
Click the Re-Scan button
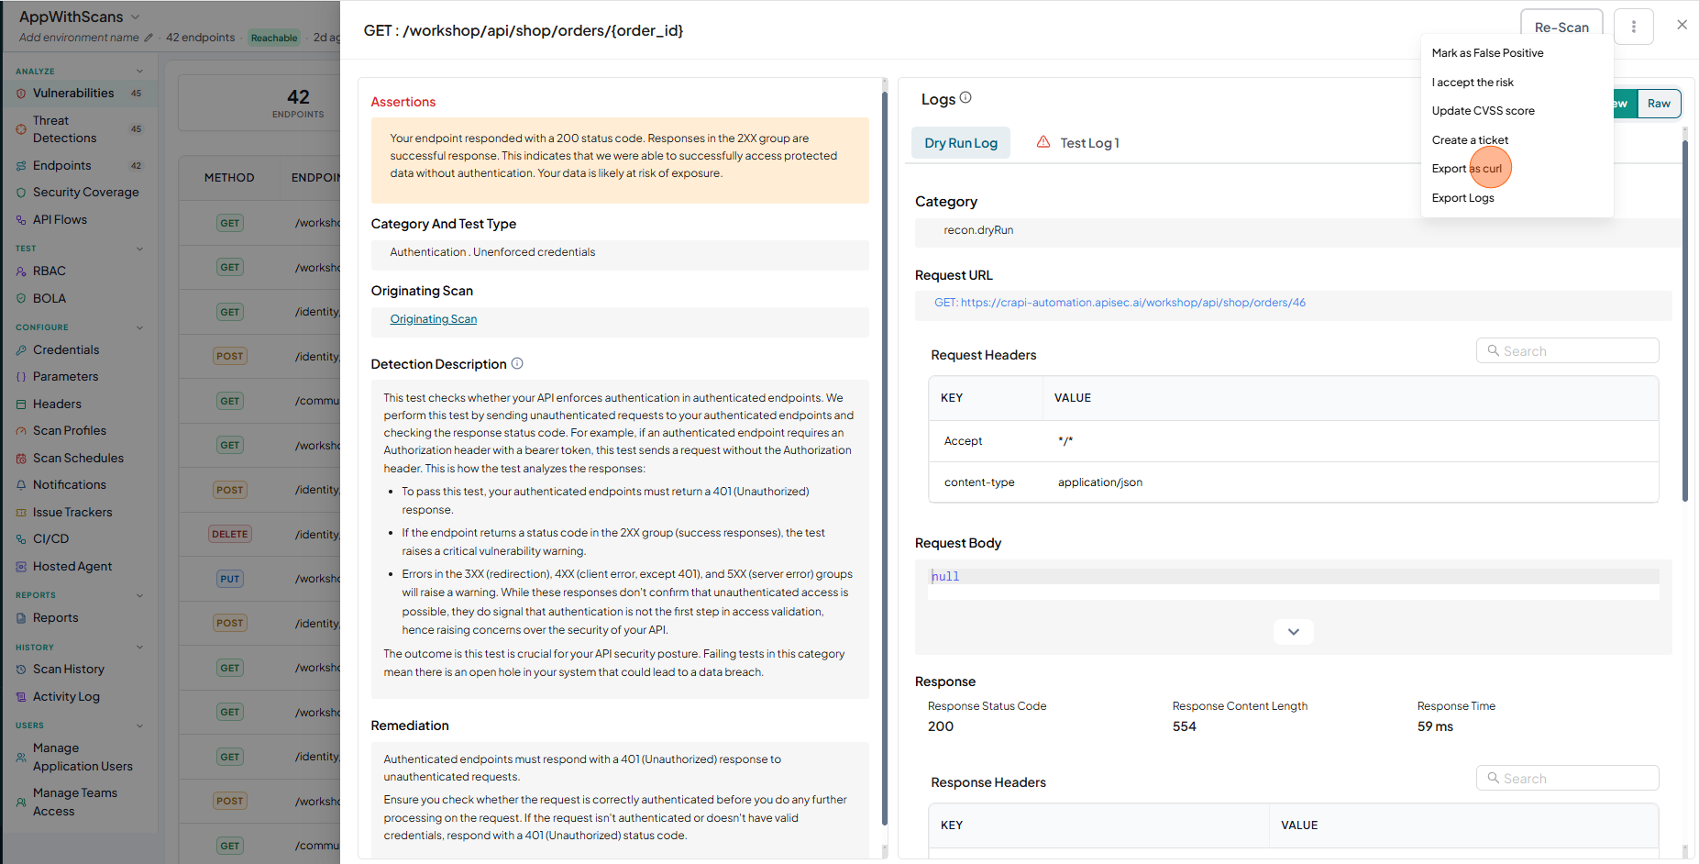tap(1561, 27)
